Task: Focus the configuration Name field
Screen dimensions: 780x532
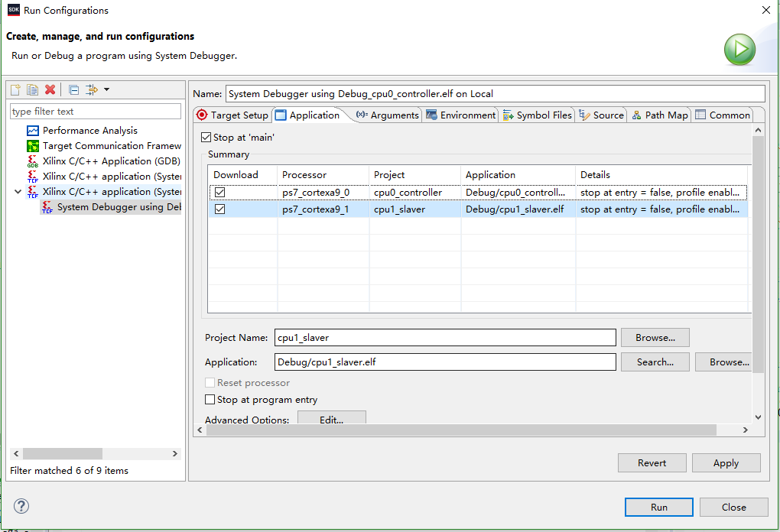Action: click(495, 93)
